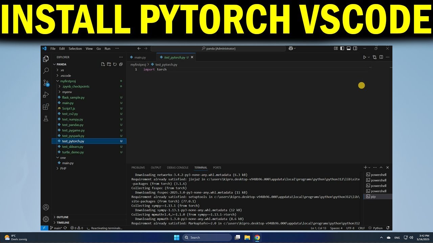
Task: Collapse all folders in explorer
Action: pos(121,64)
